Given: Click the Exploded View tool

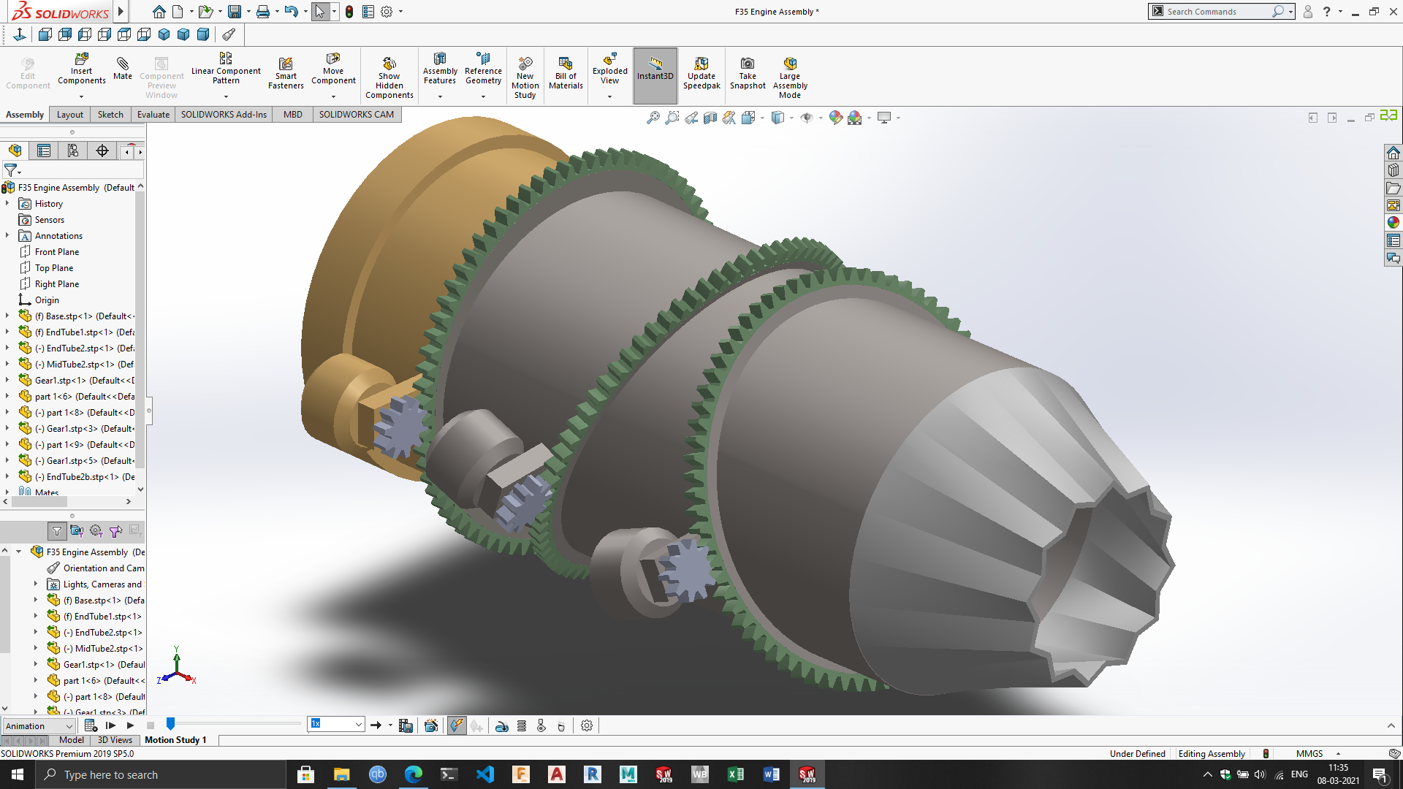Looking at the screenshot, I should coord(609,69).
